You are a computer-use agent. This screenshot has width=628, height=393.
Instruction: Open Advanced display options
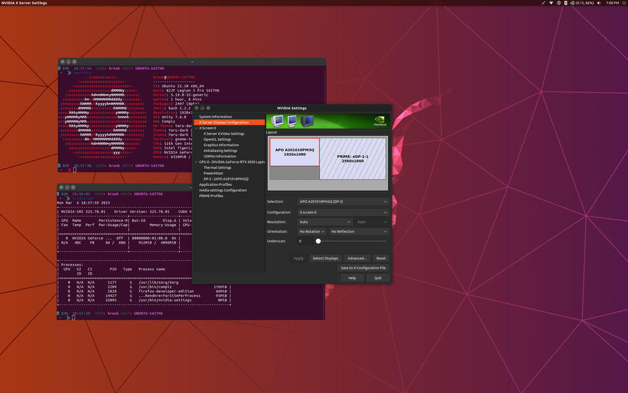click(357, 258)
